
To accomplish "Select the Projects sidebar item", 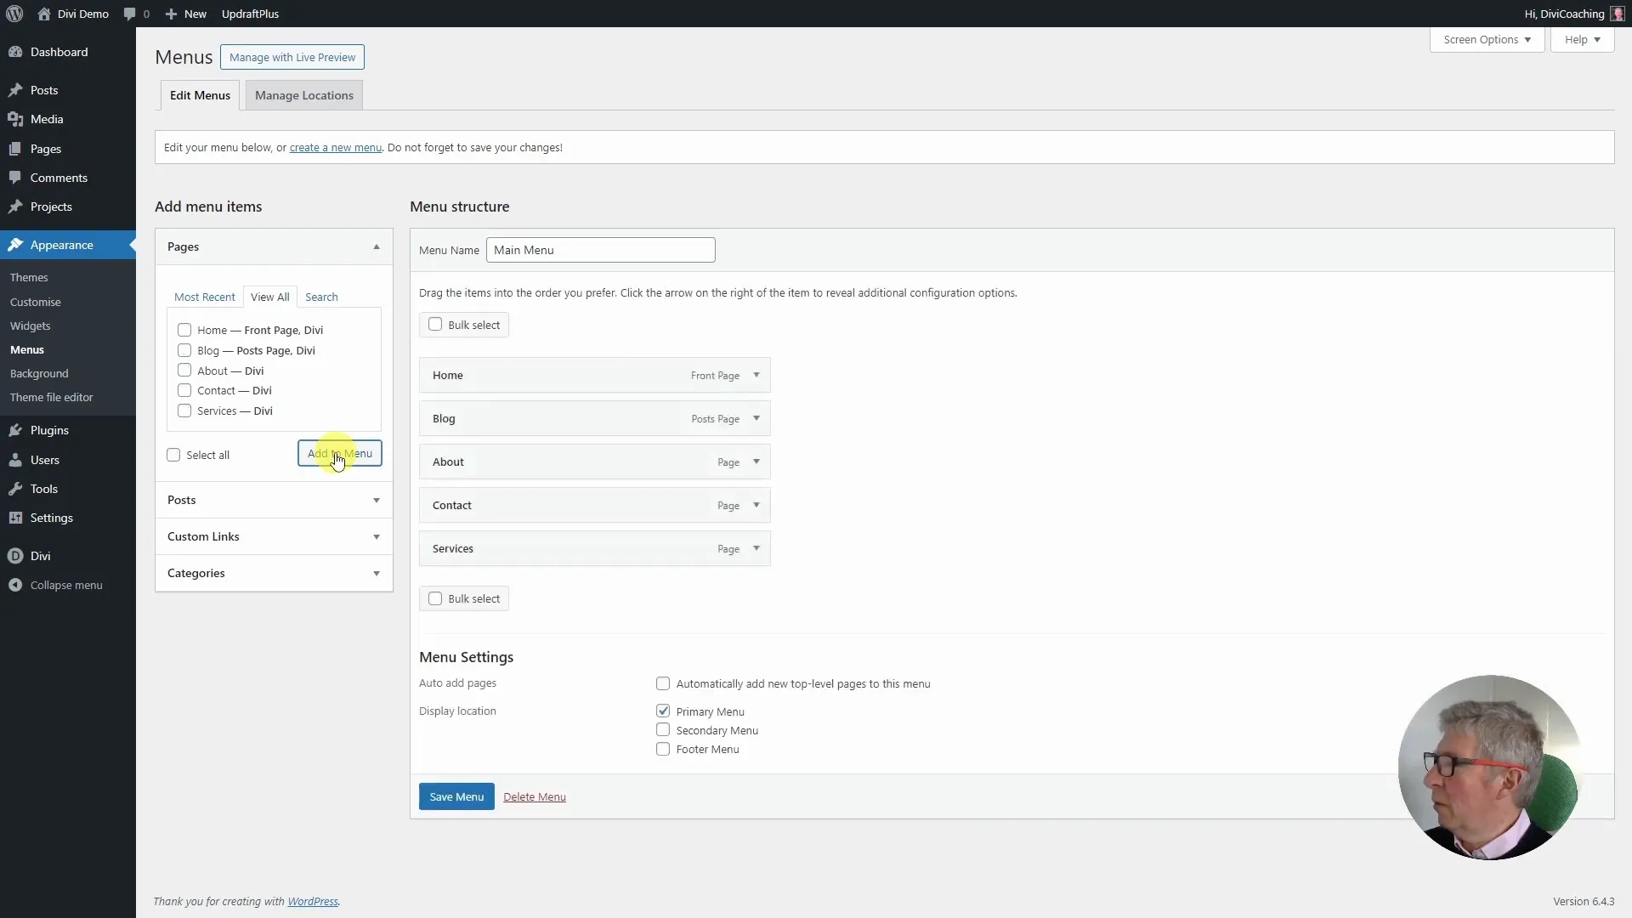I will 49,207.
